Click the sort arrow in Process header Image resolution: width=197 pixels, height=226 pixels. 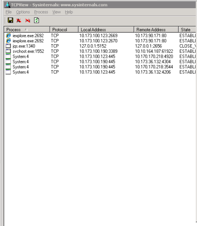tap(26, 29)
